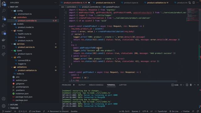Click Reconnect to Discord in status bar

58,111
